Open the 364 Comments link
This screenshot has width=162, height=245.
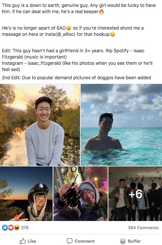tap(143, 228)
